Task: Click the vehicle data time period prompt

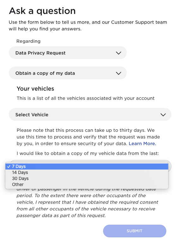Action: tap(88, 153)
